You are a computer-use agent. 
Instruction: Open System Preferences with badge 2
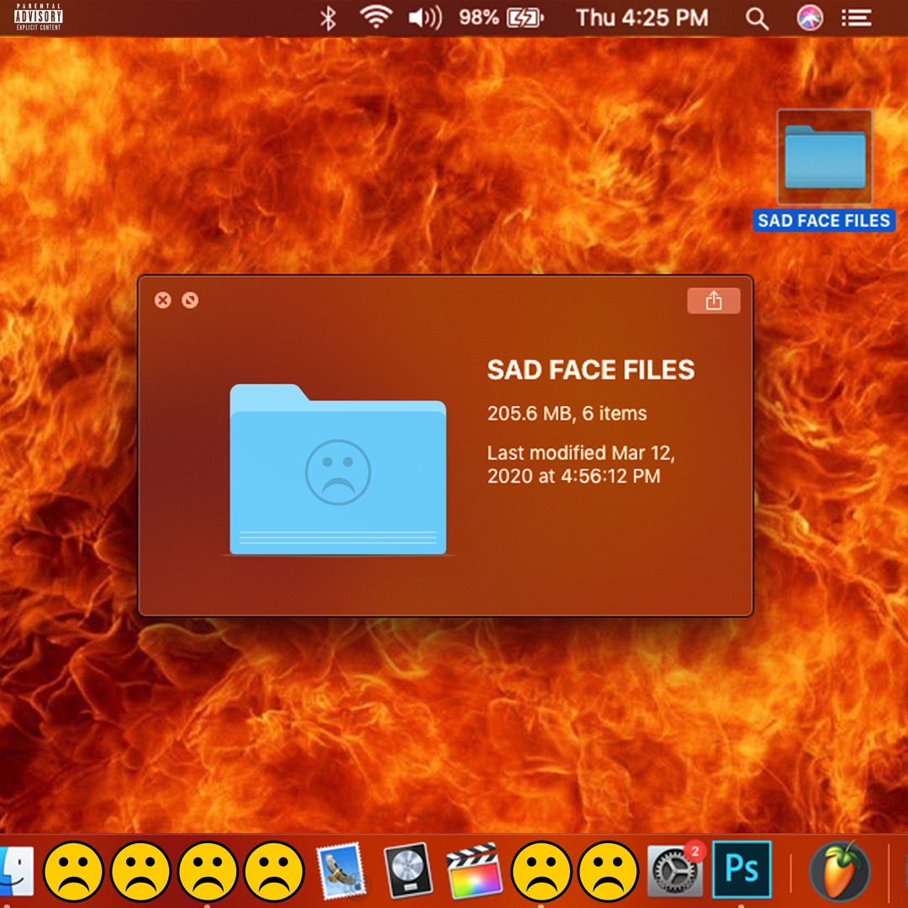pos(674,871)
